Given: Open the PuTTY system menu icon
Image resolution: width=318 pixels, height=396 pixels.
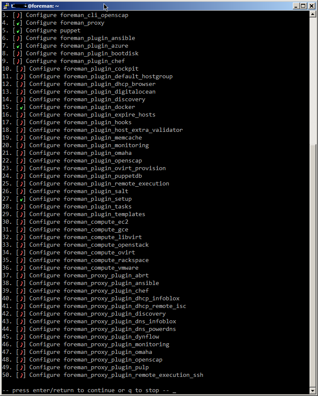Looking at the screenshot, I should click(6, 6).
